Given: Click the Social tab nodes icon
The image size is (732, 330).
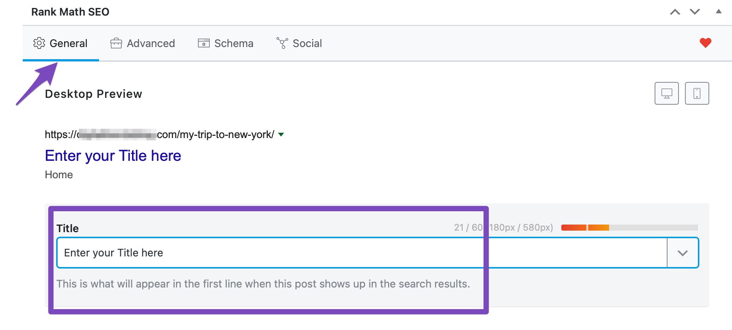Looking at the screenshot, I should pos(282,43).
